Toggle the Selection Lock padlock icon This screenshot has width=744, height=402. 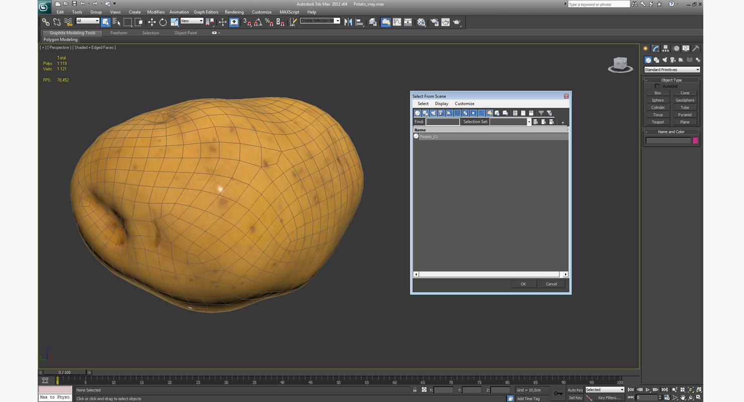tap(415, 390)
